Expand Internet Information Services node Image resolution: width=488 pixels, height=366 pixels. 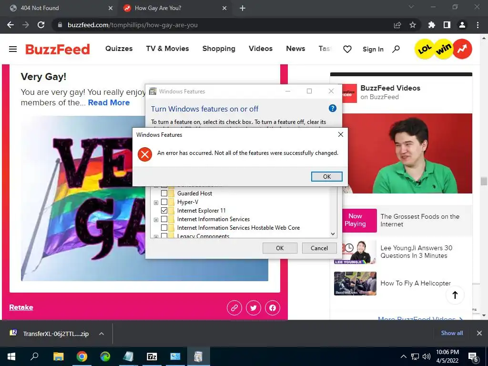coord(156,220)
